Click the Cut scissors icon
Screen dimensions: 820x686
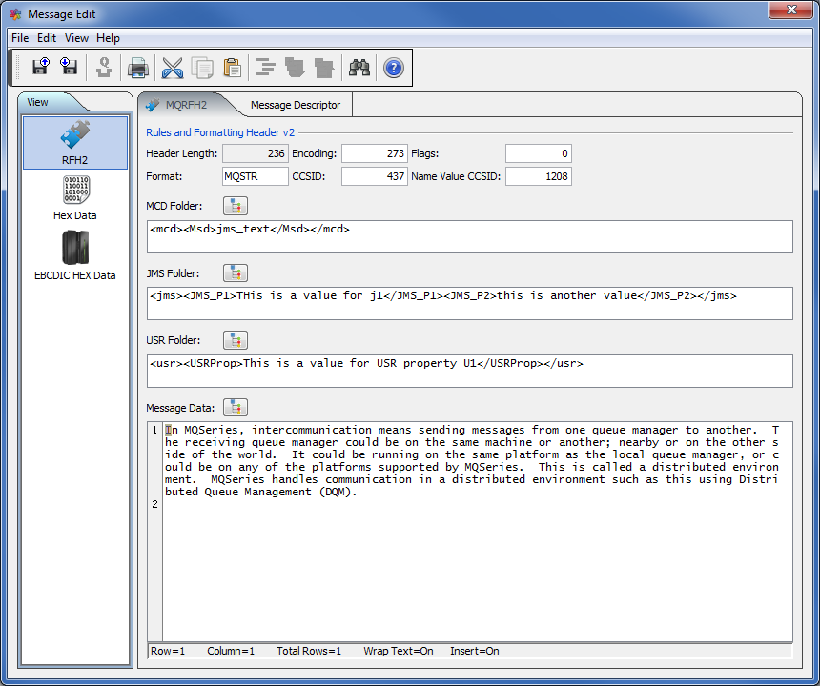pyautogui.click(x=173, y=68)
